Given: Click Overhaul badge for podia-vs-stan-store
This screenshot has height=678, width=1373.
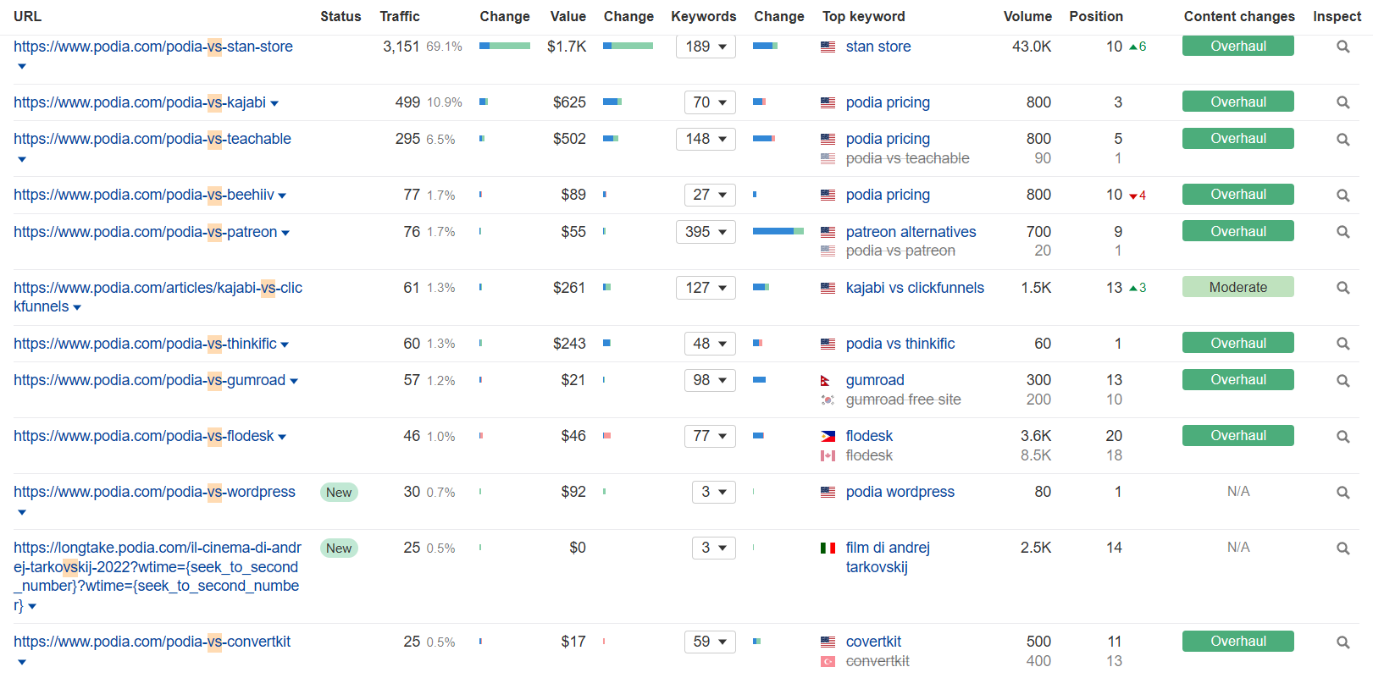Looking at the screenshot, I should coord(1238,47).
